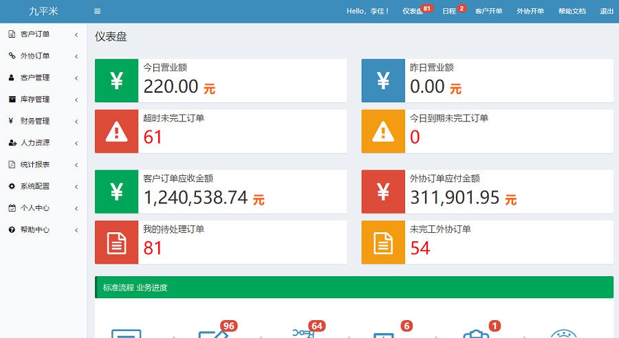The width and height of the screenshot is (619, 338).
Task: Expand the 外协订单 sidebar chevron
Action: [76, 56]
